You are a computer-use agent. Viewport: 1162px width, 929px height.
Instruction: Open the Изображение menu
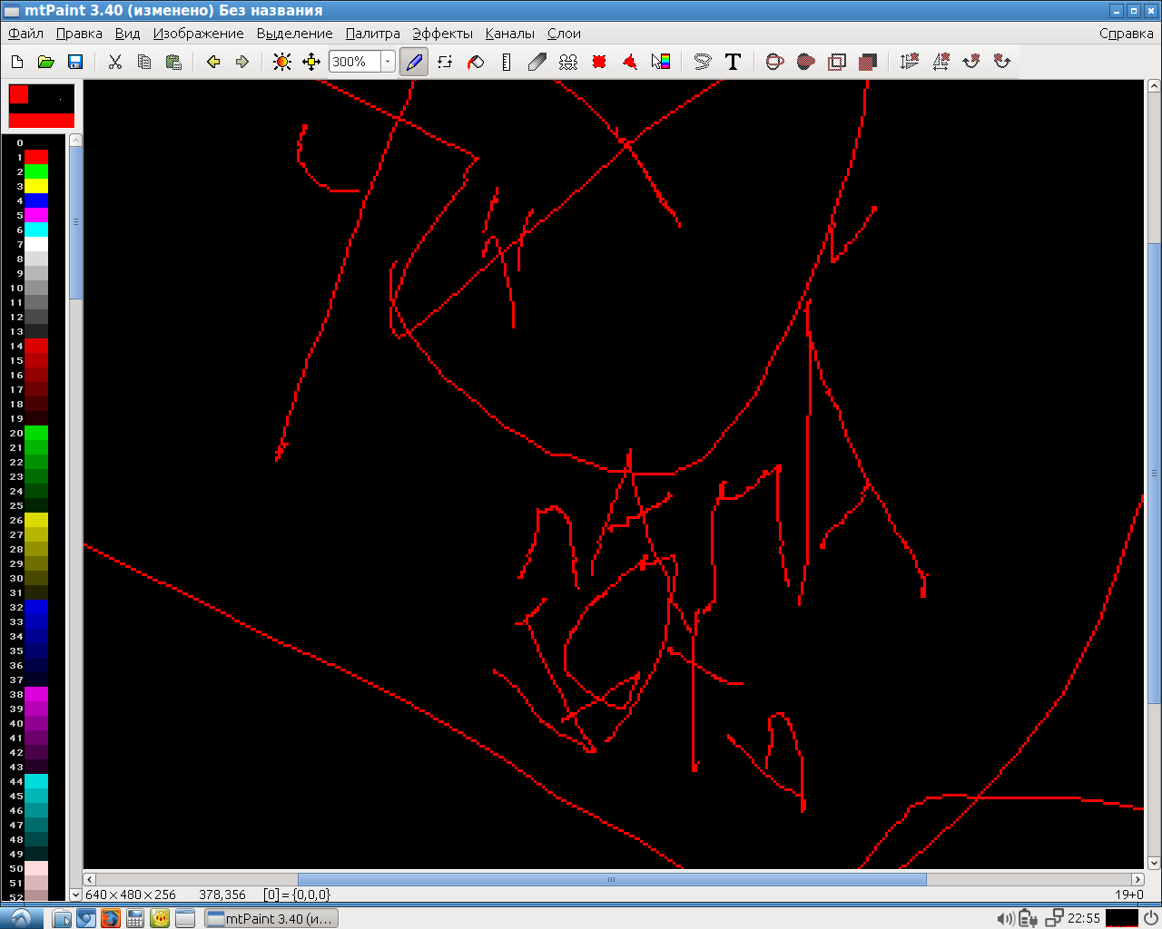click(x=198, y=34)
